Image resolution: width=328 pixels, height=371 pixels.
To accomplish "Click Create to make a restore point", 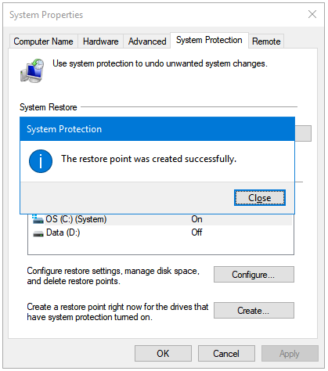I will coord(254,310).
